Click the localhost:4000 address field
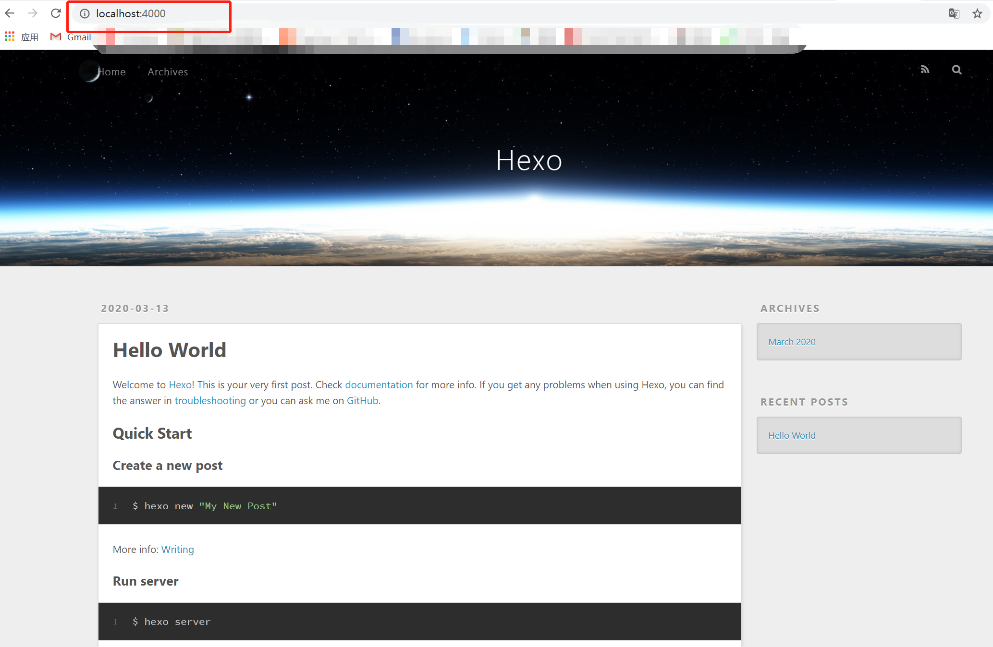The height and width of the screenshot is (647, 993). [x=131, y=14]
